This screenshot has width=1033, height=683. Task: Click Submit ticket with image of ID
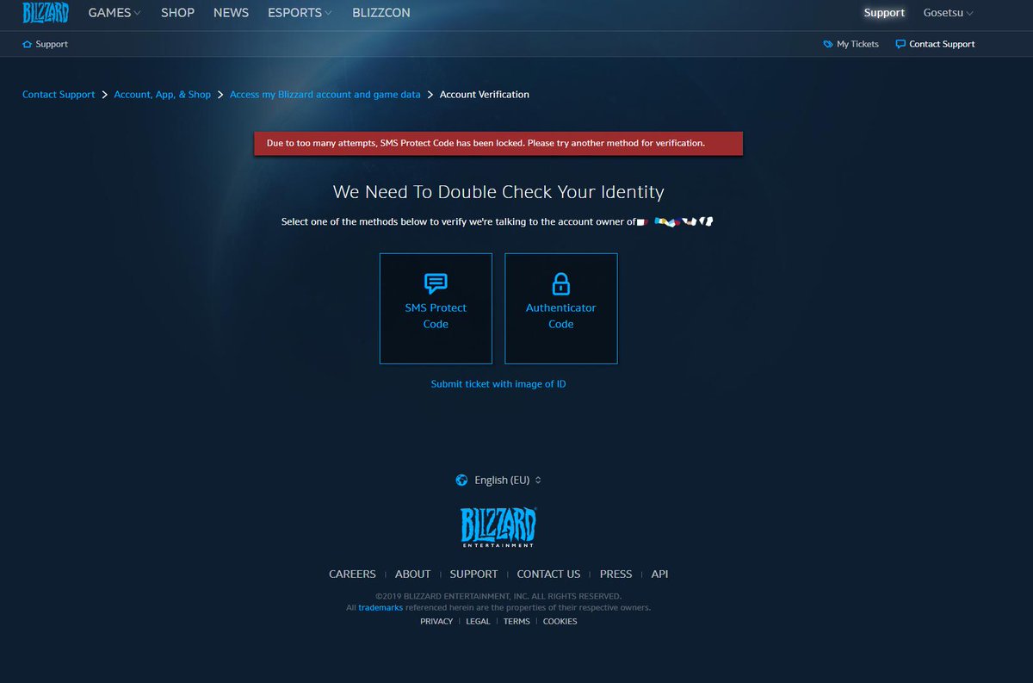click(498, 384)
